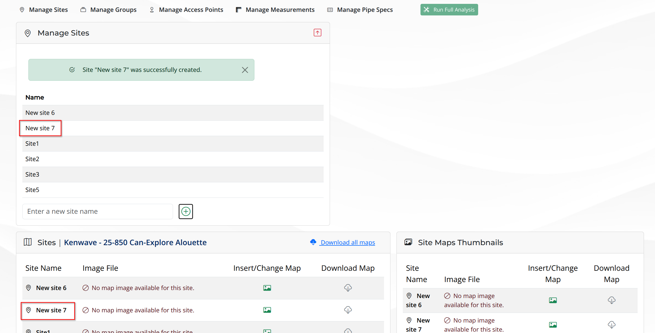This screenshot has height=333, width=655.
Task: Click the Run Full Analysis button
Action: coord(449,10)
